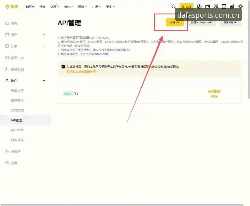Click 创建Tax Report API button
Screen dimensions: 250x206
pos(201,22)
